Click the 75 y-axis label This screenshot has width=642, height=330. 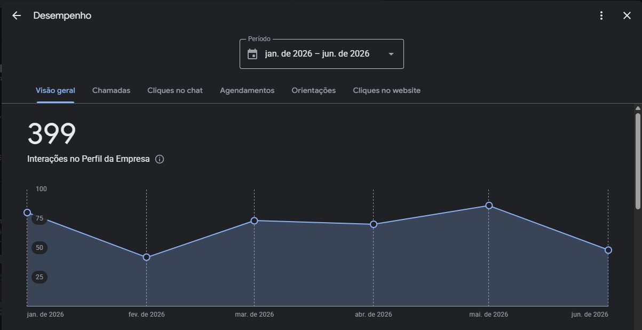(39, 218)
